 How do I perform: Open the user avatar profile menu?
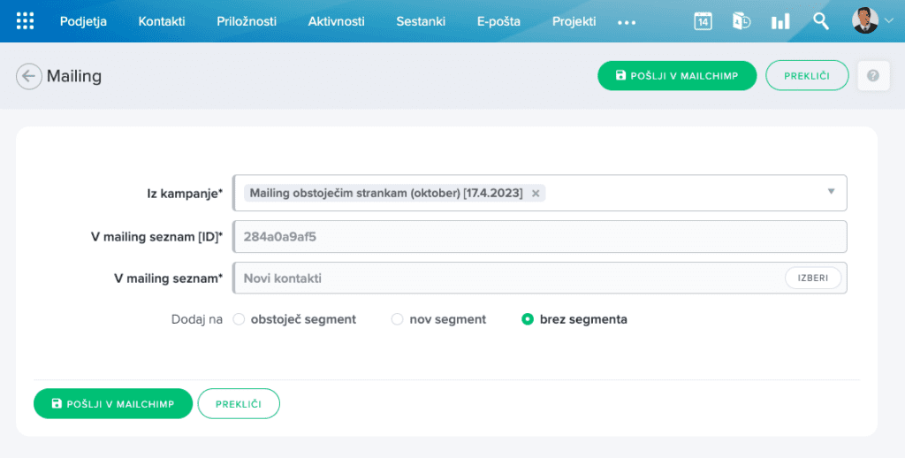[x=864, y=21]
